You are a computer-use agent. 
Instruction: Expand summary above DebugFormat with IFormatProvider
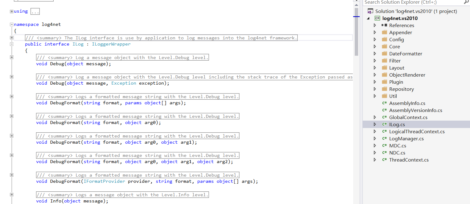click(x=12, y=175)
